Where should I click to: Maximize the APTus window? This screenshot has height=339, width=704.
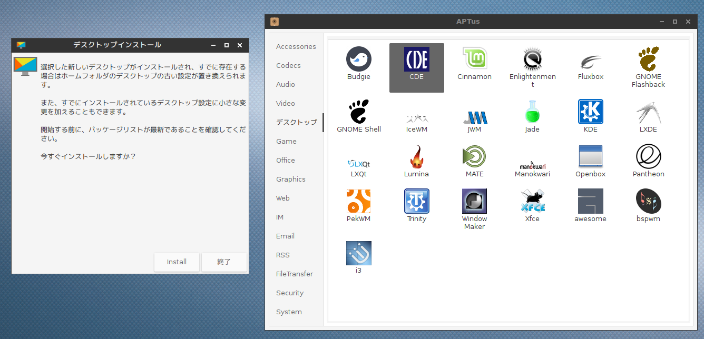[674, 22]
